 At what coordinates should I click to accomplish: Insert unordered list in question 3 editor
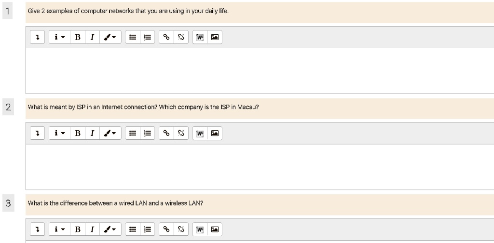(x=133, y=229)
